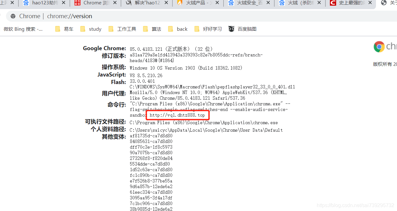
Task: Open the 工作工具 bookmark folder
Action: (122, 29)
